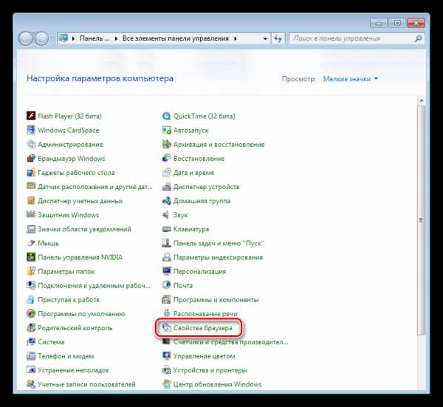Open the Программы и компоненты link
443x407 pixels.
216,300
